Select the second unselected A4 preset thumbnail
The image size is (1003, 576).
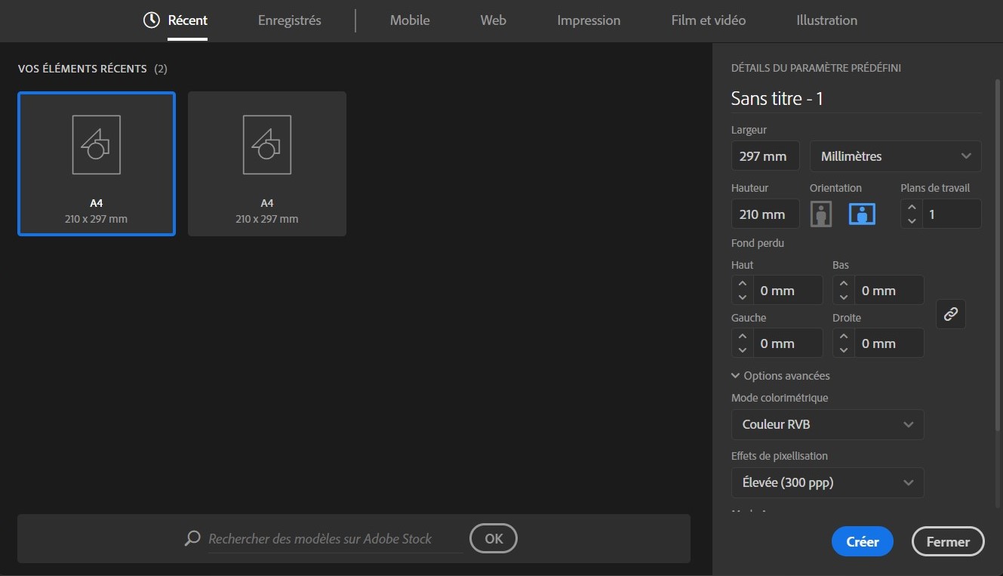(267, 164)
